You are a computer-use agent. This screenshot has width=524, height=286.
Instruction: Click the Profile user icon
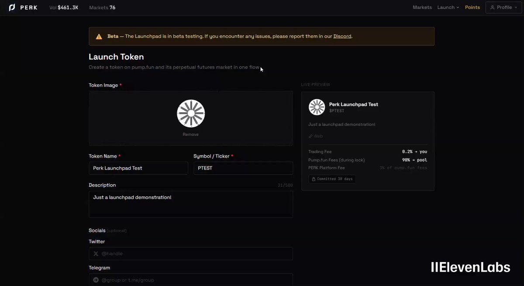click(493, 7)
